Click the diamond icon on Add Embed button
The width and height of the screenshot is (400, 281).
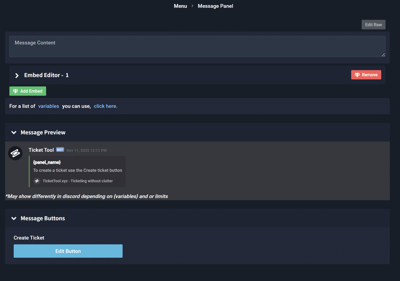(x=16, y=91)
